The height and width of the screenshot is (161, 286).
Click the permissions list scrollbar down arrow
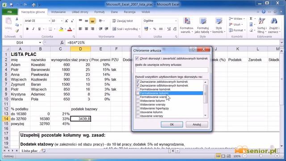click(206, 115)
